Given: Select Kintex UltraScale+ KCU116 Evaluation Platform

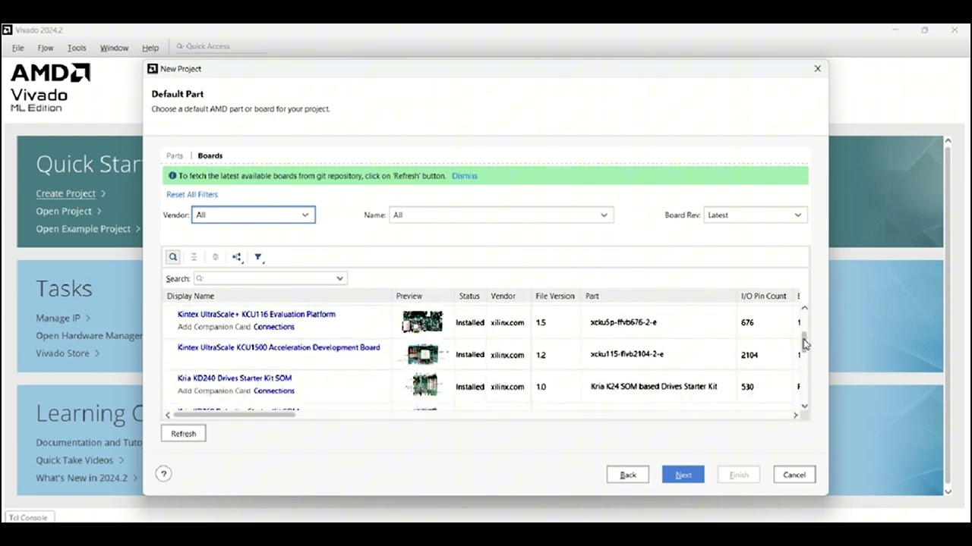Looking at the screenshot, I should tap(257, 314).
